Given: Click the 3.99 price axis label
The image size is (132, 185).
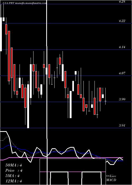Looking at the screenshot, I should (122, 99).
